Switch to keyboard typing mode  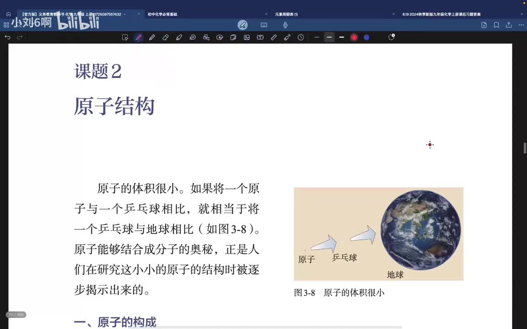[264, 25]
